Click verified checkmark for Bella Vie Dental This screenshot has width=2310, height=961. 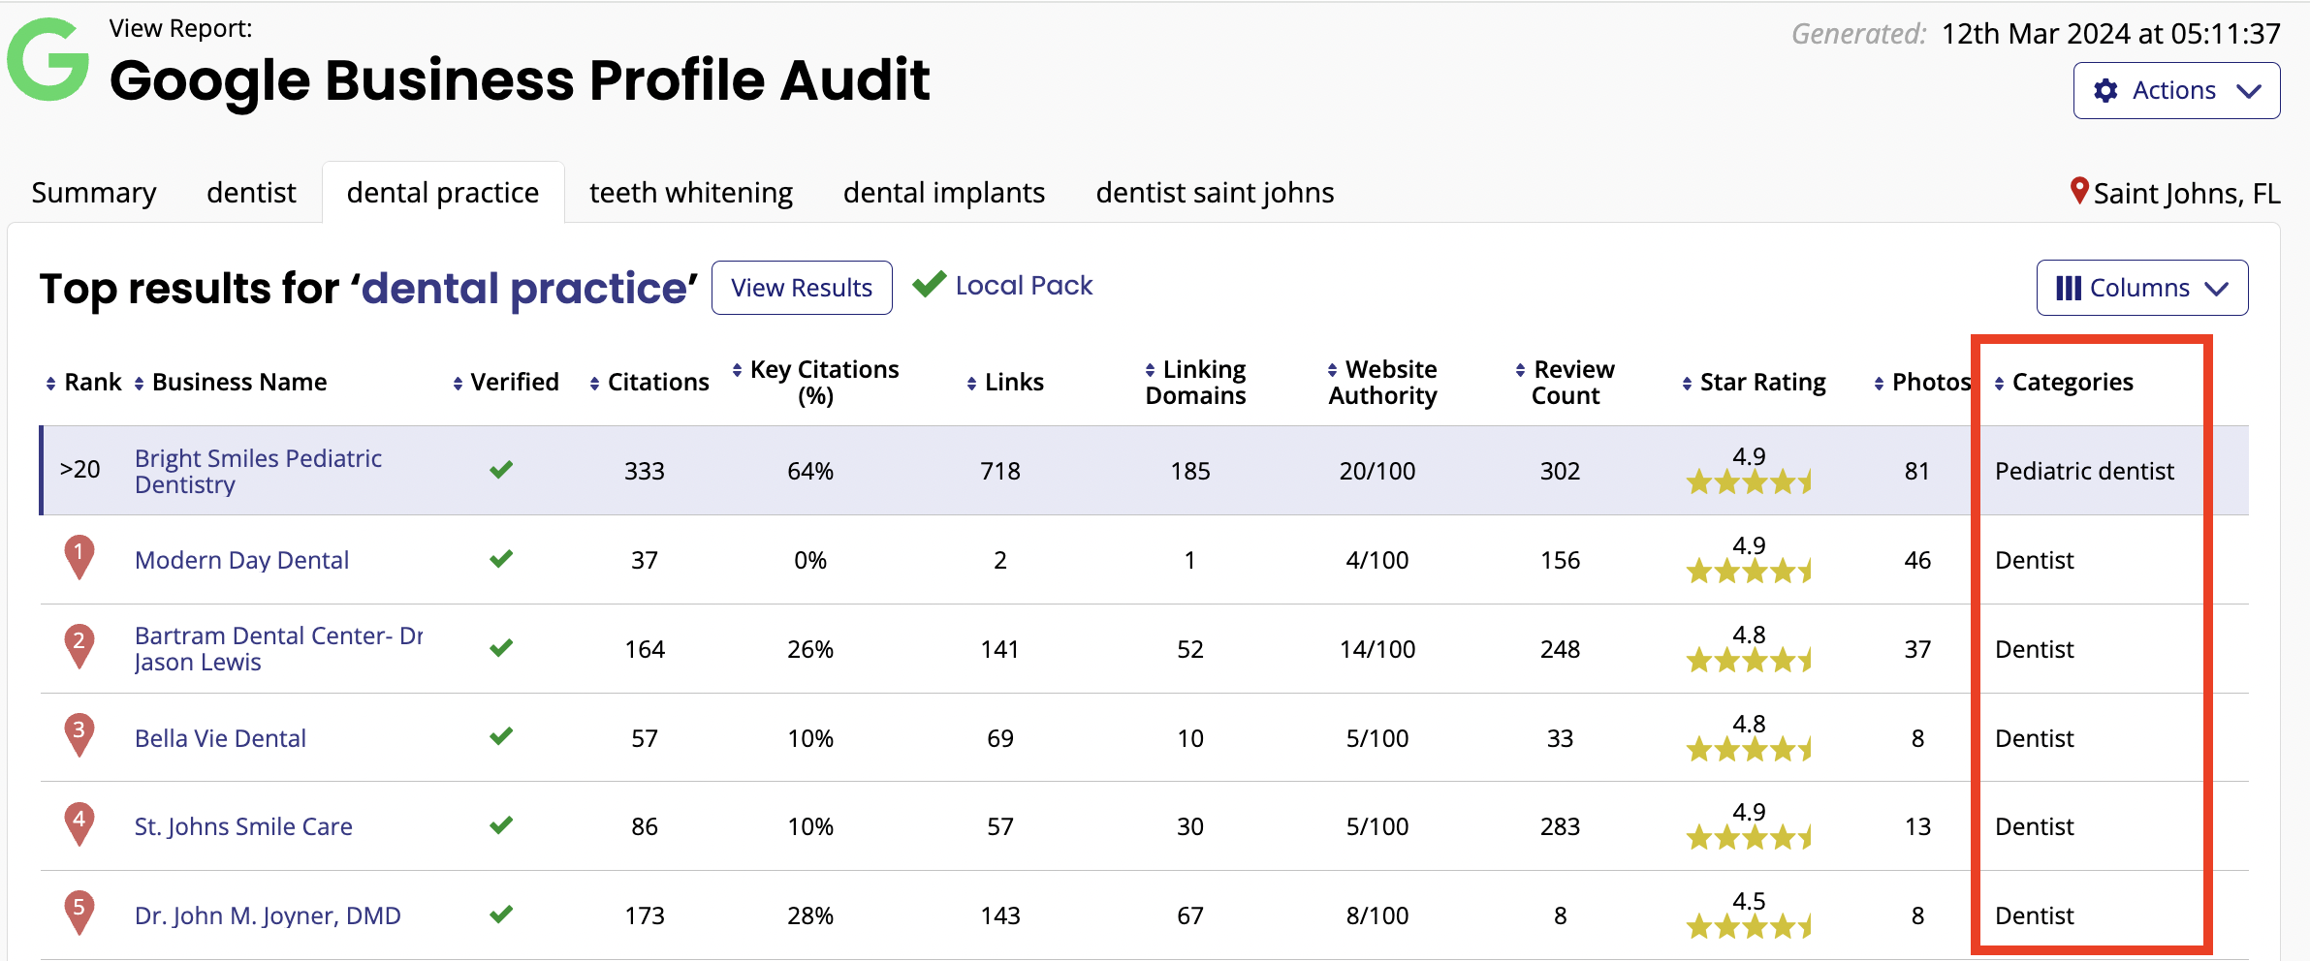pyautogui.click(x=501, y=737)
